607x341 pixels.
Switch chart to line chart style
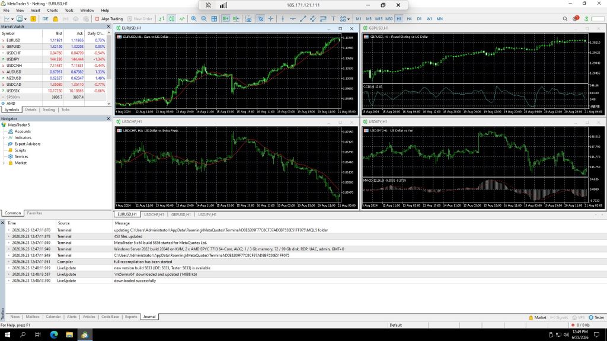(x=181, y=18)
